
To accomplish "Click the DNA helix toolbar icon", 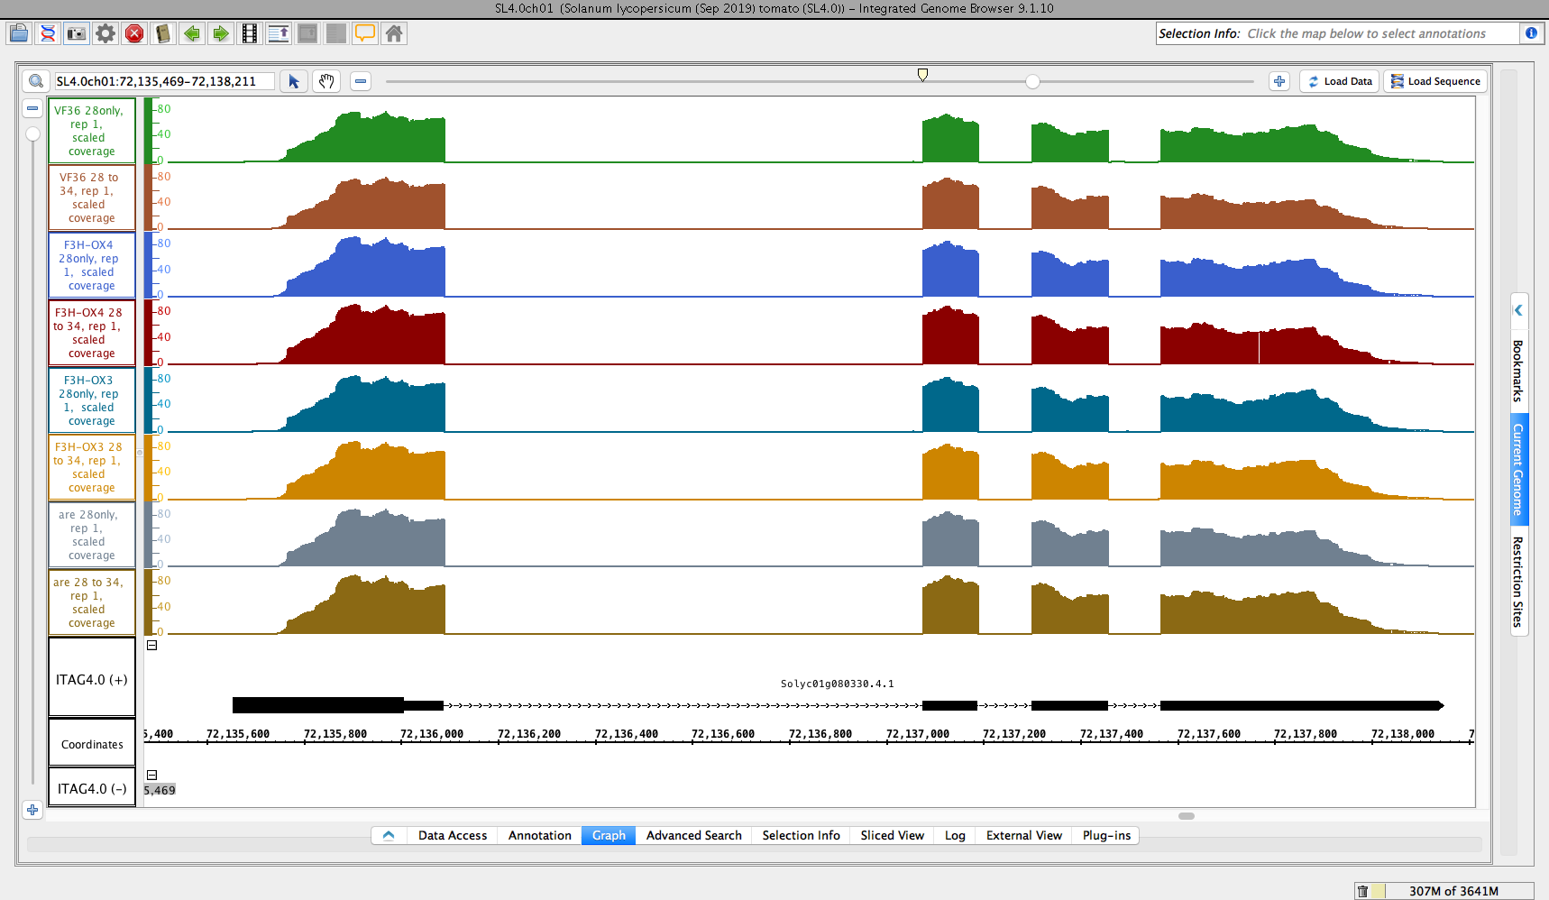I will tap(48, 34).
